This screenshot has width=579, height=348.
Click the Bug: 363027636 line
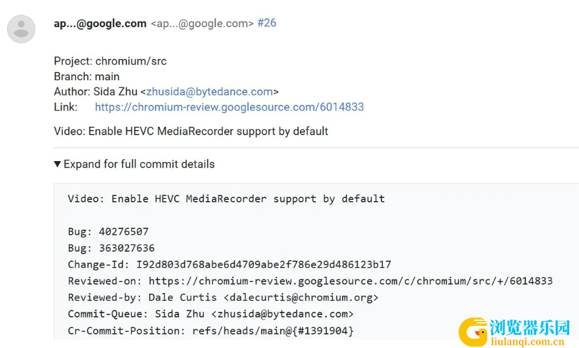(111, 248)
